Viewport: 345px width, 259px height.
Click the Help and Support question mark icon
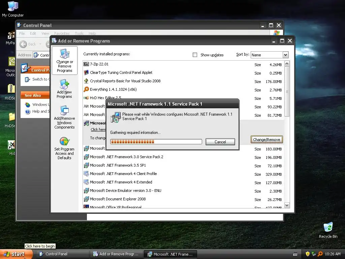coord(28,112)
